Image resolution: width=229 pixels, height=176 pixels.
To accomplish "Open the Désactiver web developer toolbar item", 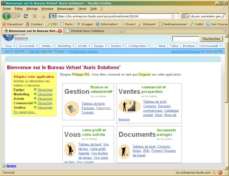I will tap(13, 24).
